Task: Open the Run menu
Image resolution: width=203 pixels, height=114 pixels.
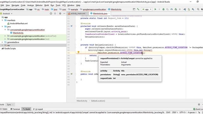Action: click(52, 5)
